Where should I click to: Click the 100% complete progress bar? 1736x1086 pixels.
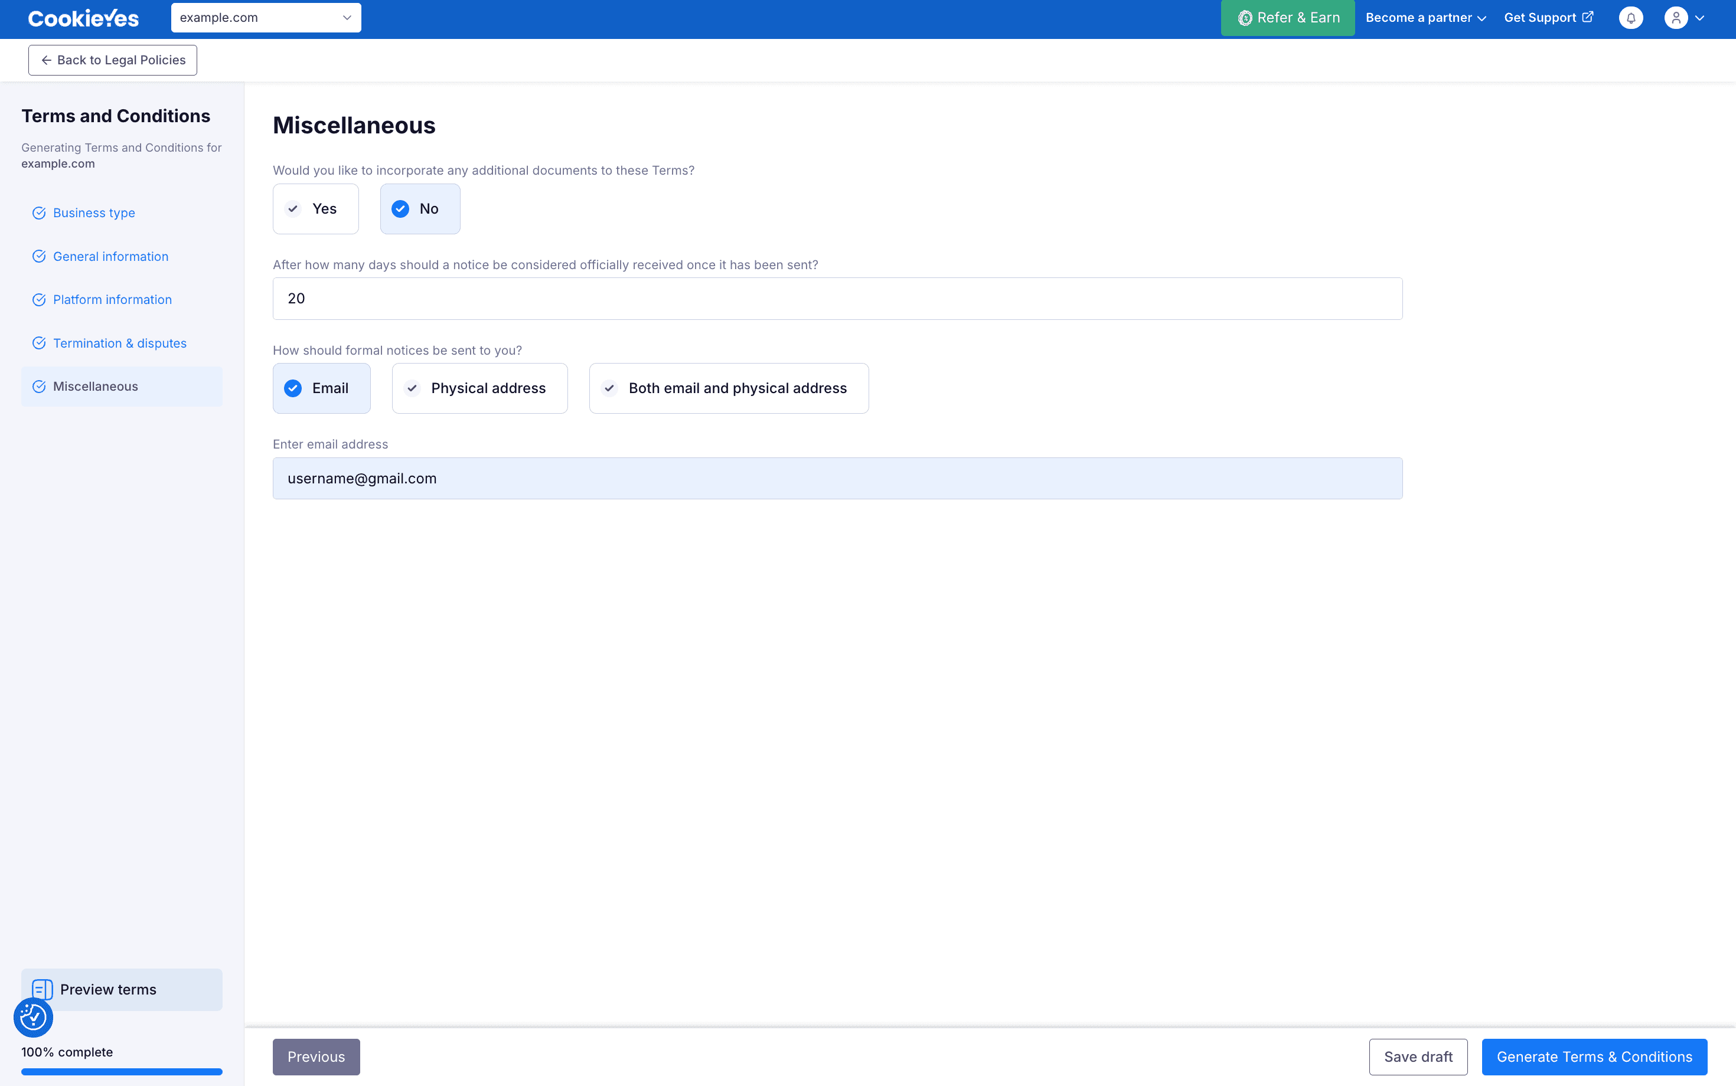tap(122, 1072)
